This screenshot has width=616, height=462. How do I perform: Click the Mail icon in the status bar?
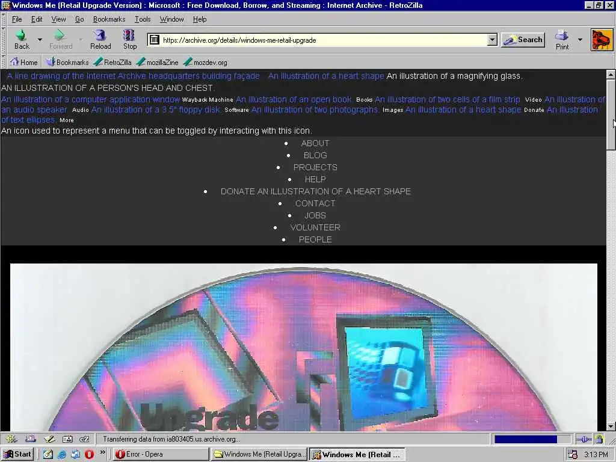tap(31, 439)
